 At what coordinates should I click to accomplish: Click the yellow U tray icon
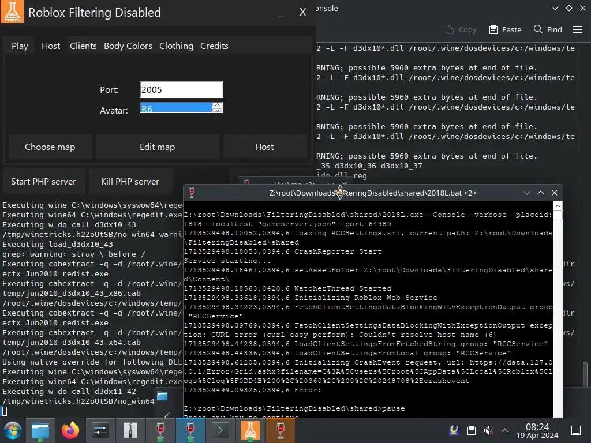click(x=454, y=430)
